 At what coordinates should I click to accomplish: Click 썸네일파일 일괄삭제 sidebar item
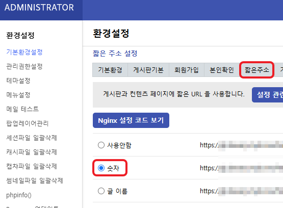coord(35,180)
